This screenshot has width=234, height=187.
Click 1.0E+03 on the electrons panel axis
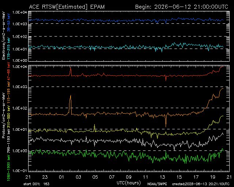[x=20, y=24]
